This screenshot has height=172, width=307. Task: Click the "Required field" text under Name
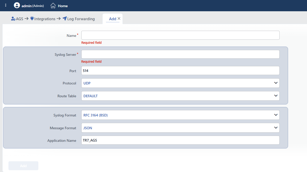pos(91,43)
